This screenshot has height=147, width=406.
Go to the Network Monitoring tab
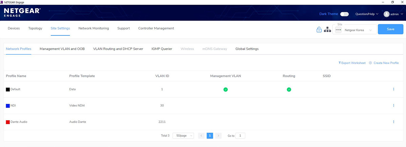94,28
